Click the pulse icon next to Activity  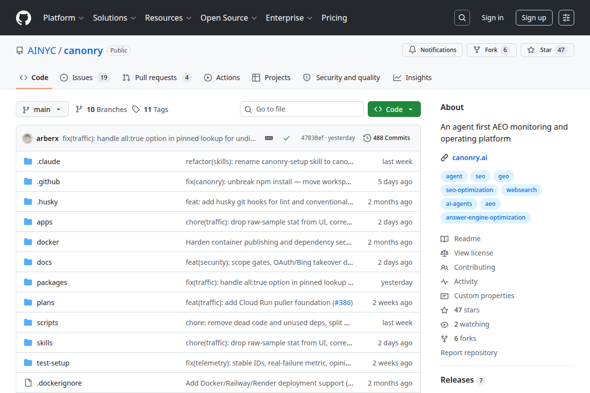(x=444, y=281)
